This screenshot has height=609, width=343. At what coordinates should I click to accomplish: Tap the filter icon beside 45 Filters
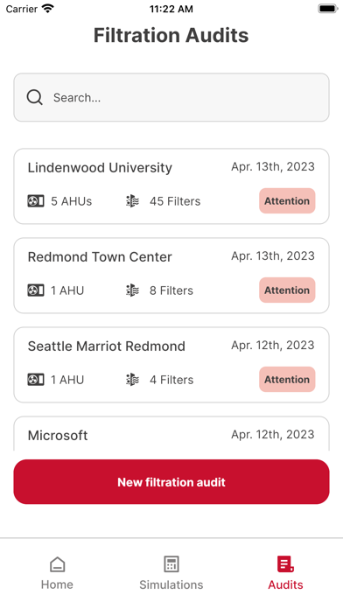[132, 201]
